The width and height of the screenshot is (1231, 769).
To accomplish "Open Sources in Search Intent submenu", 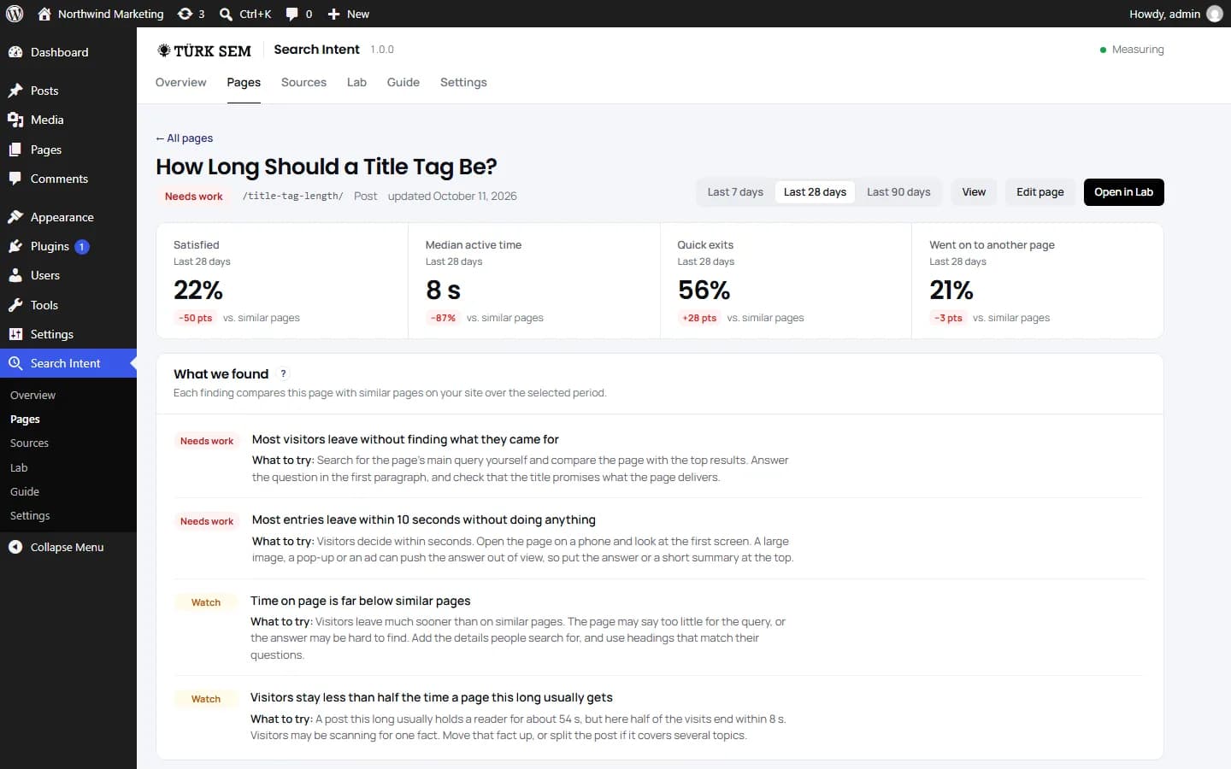I will point(29,443).
